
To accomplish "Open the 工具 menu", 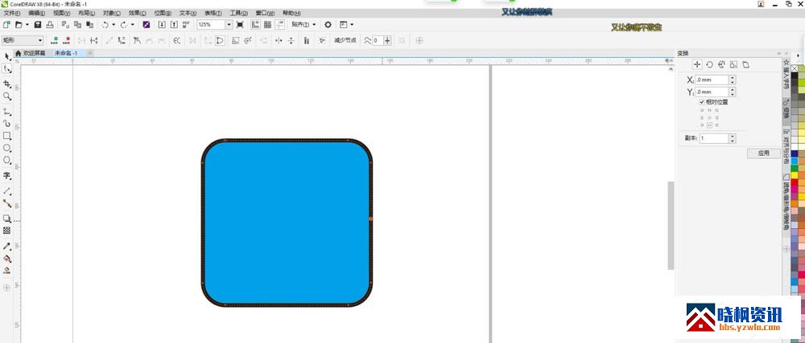I will click(x=237, y=13).
